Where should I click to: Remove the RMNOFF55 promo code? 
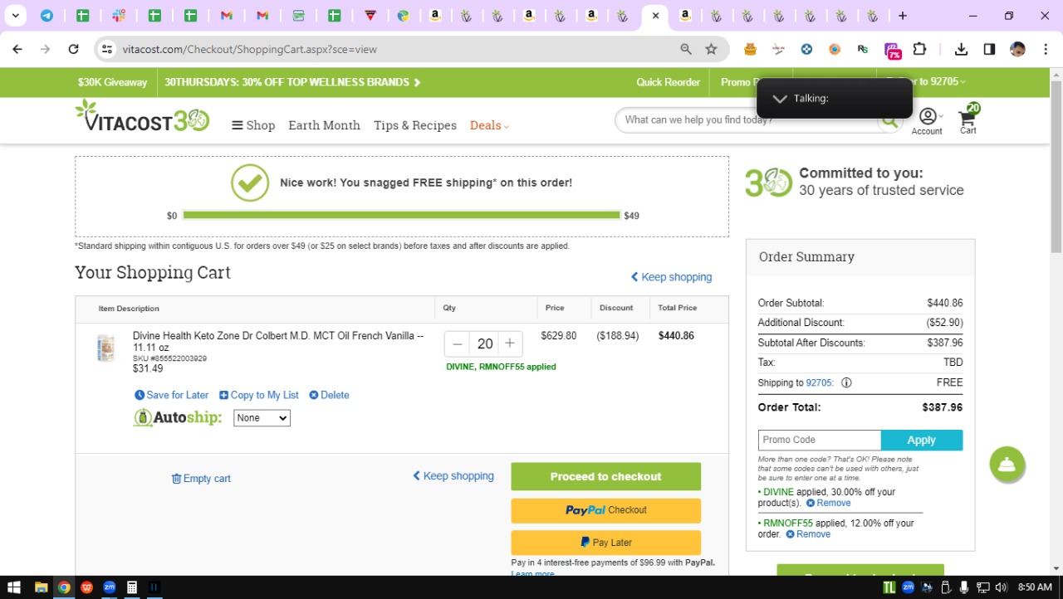click(808, 534)
